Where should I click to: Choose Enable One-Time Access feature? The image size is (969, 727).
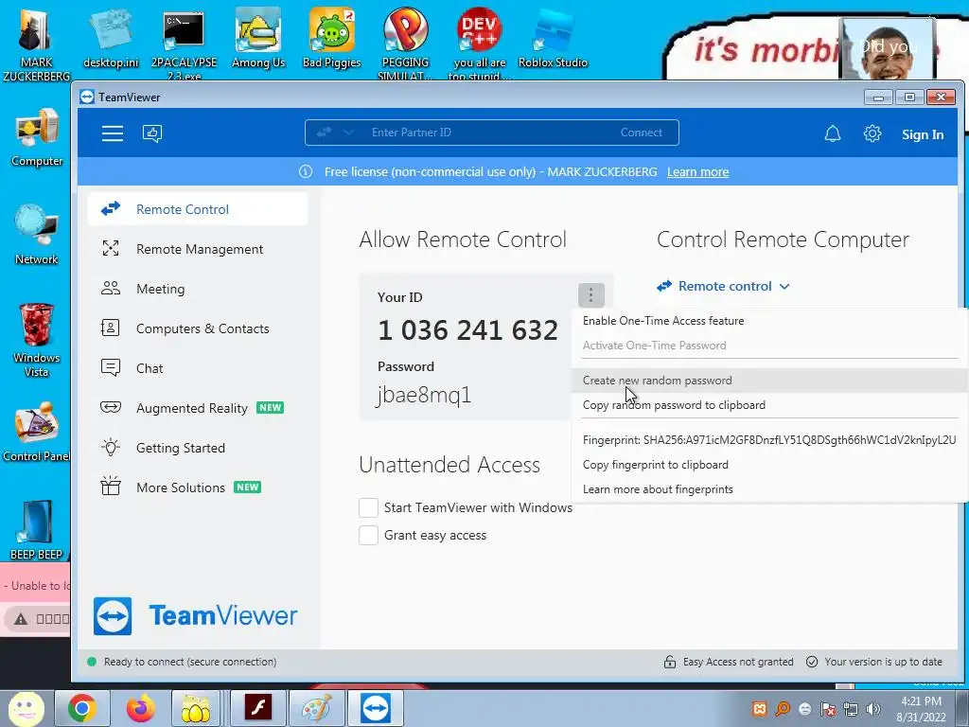point(769,321)
